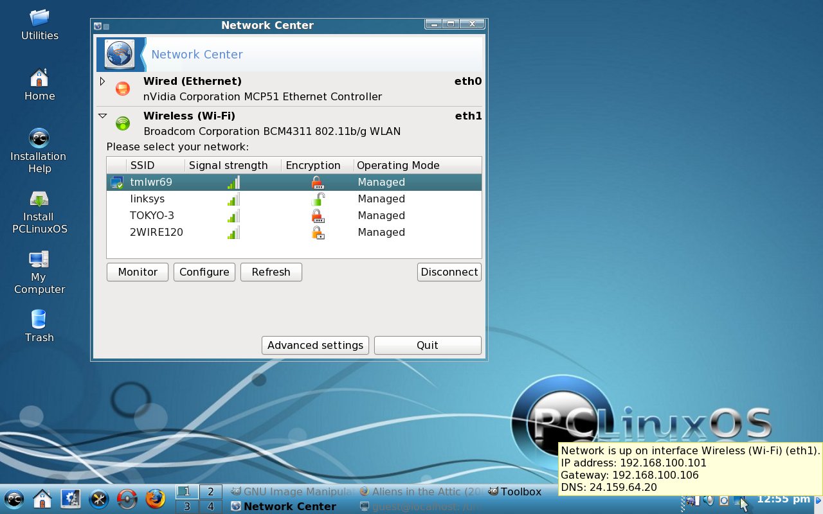823x514 pixels.
Task: Switch to GNU Image Manipulation taskbar entry
Action: [x=293, y=492]
